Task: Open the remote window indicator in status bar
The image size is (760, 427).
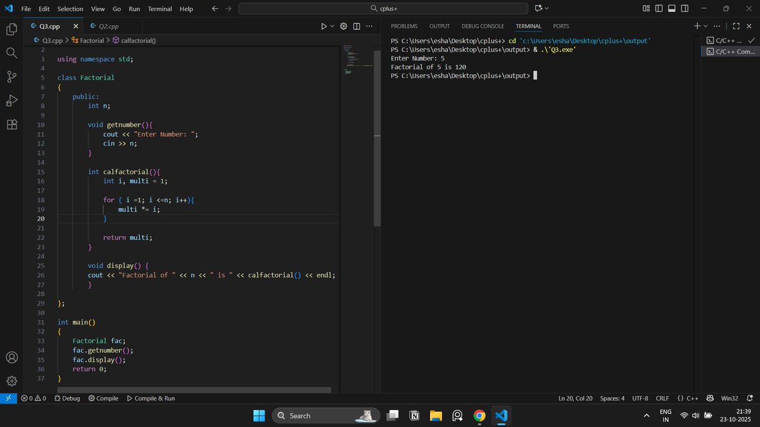Action: click(8, 399)
